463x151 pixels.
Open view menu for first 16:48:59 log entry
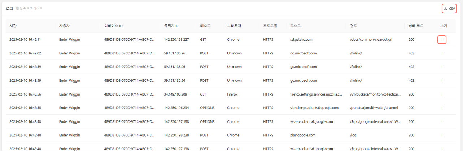442,67
